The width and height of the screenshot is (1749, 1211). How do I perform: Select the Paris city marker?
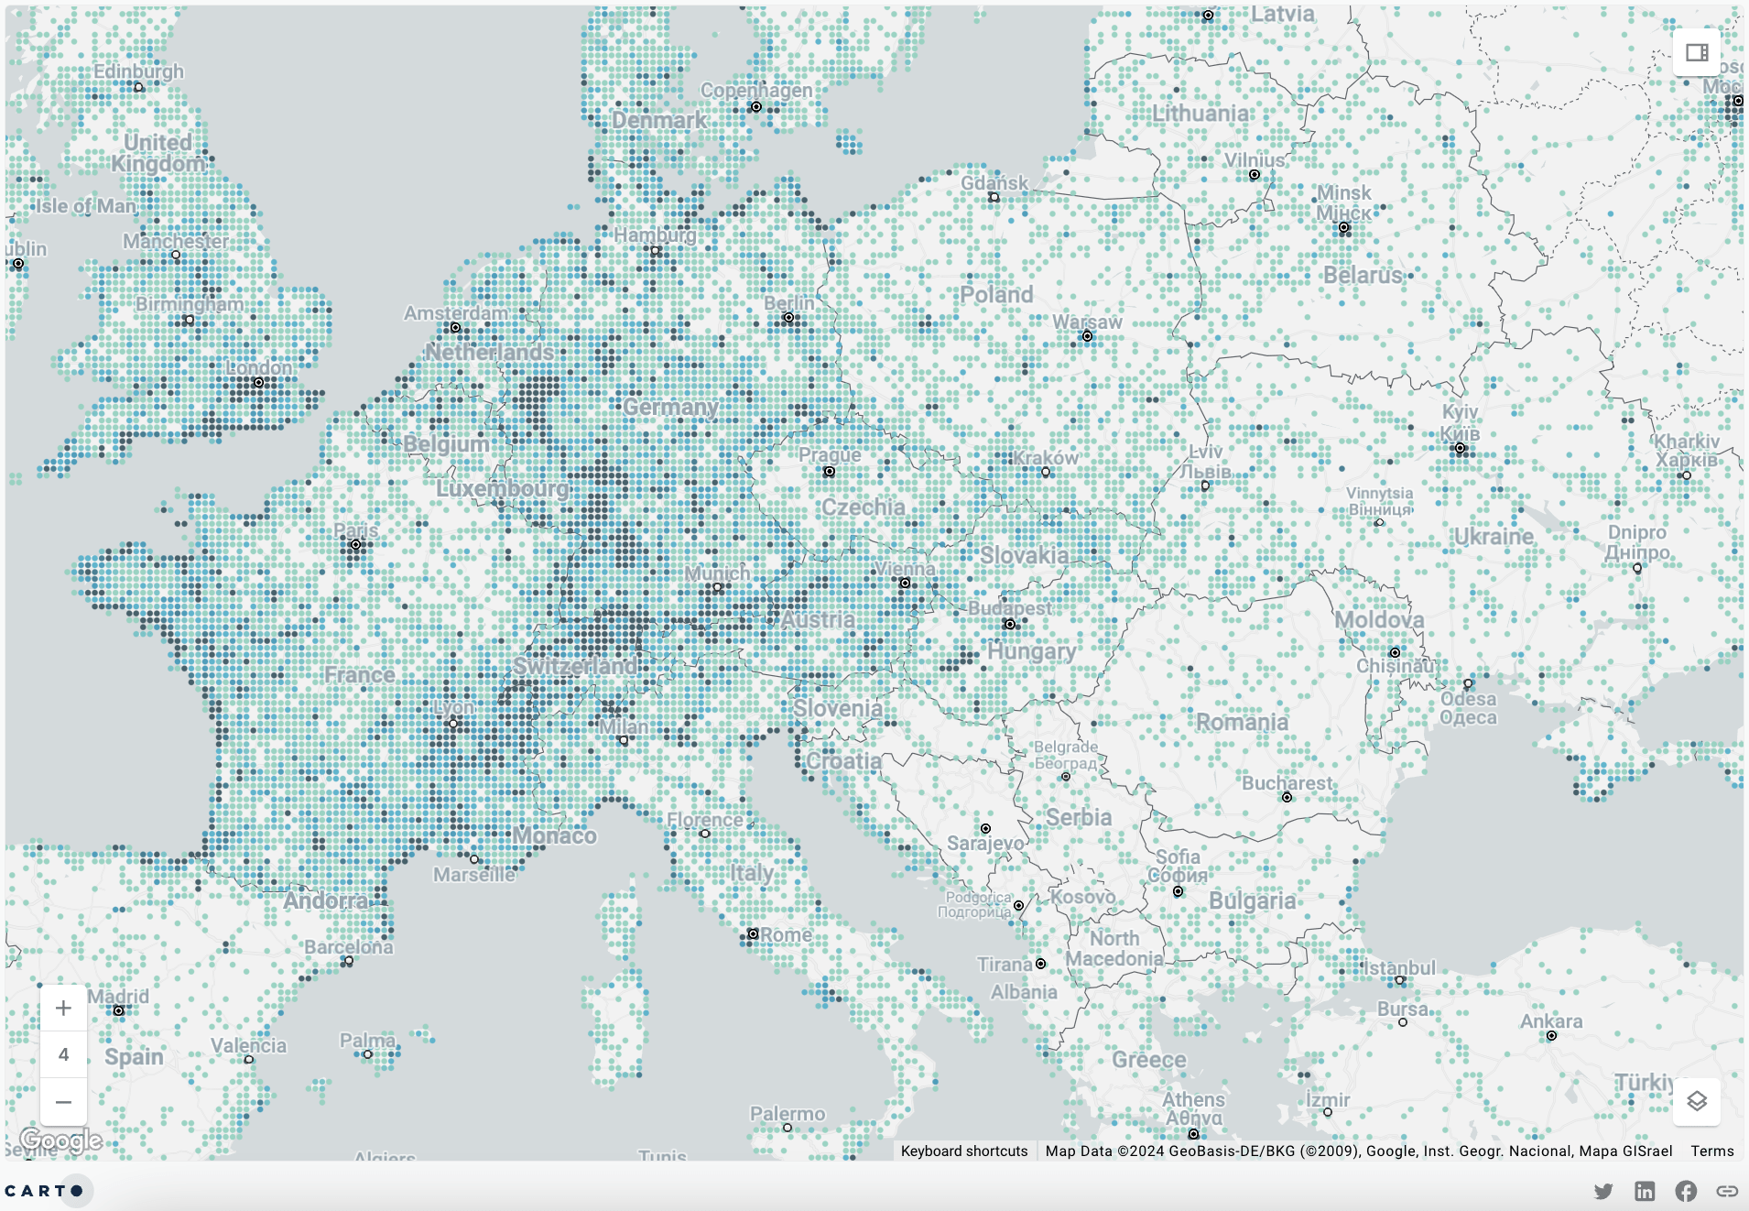click(x=354, y=545)
